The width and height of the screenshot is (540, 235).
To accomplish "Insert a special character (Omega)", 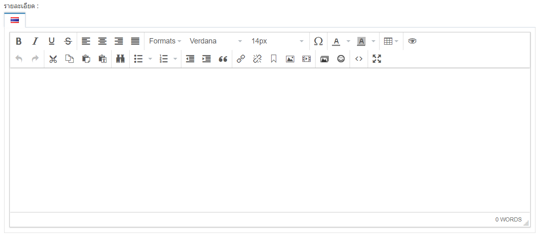I will tap(318, 41).
